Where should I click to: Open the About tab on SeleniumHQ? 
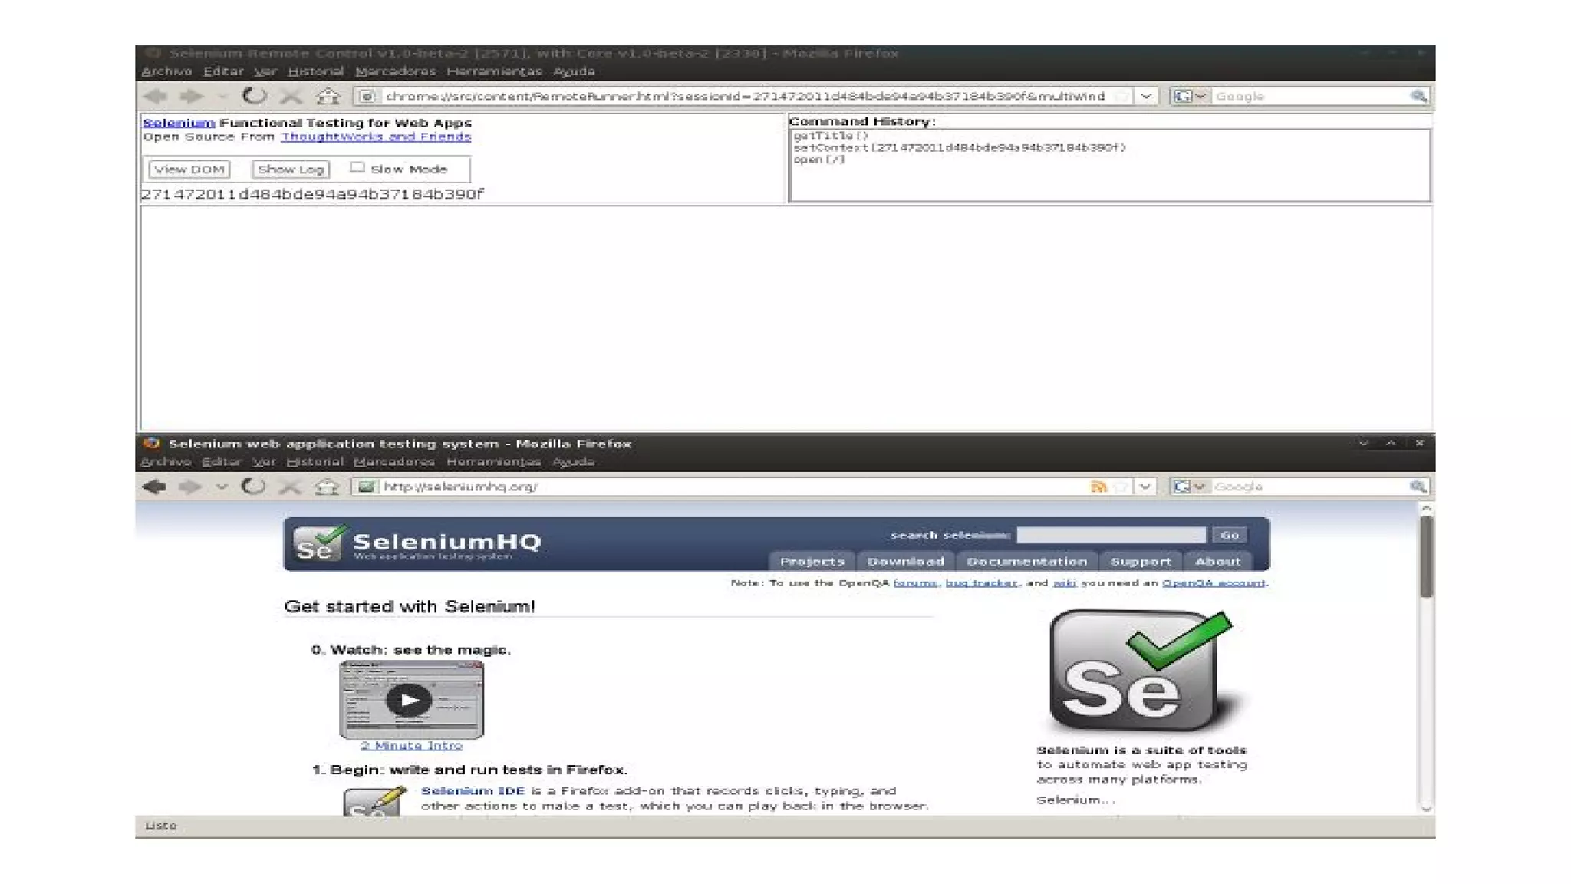tap(1217, 562)
